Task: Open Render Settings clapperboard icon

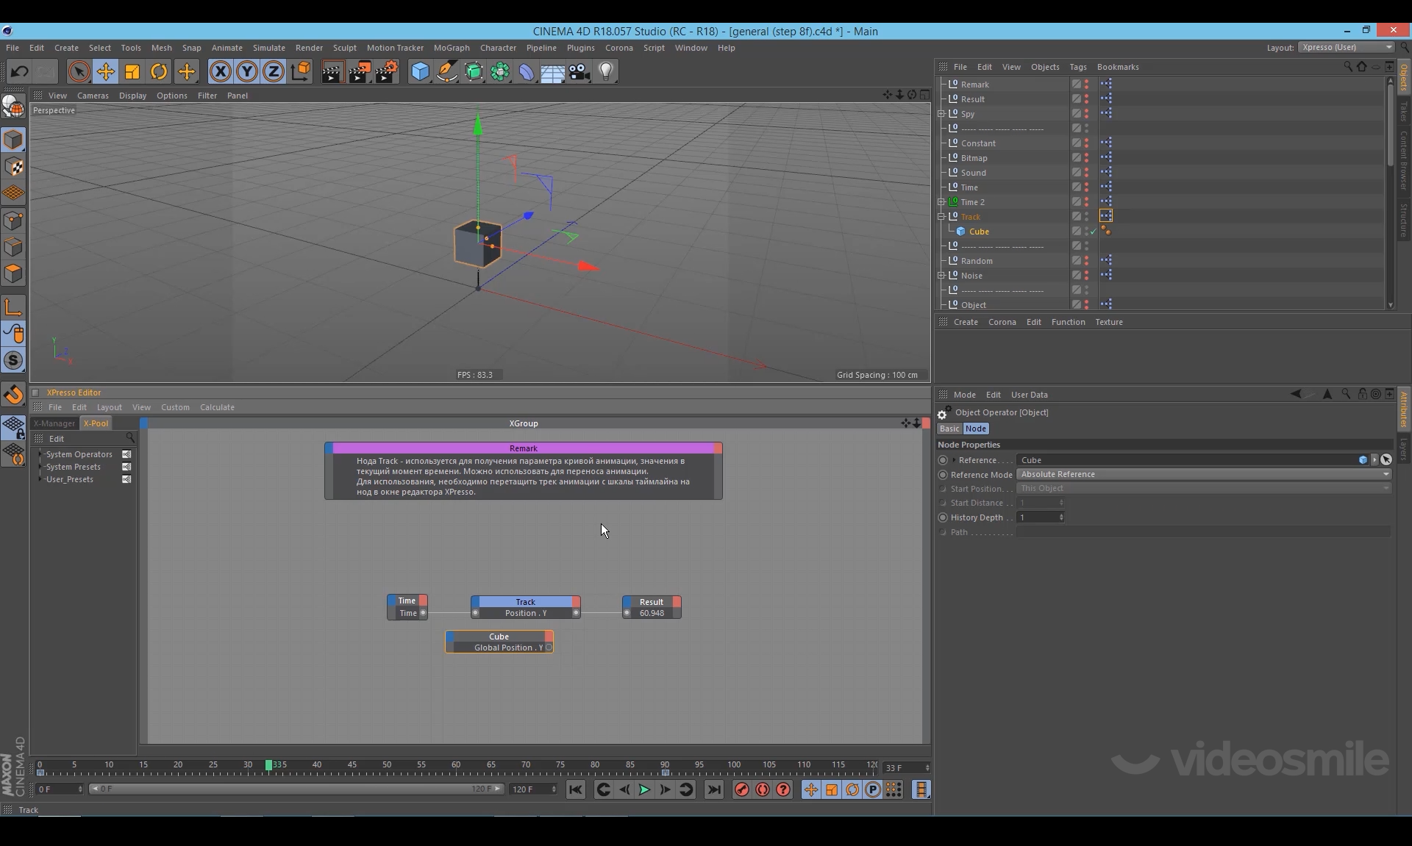Action: point(387,71)
